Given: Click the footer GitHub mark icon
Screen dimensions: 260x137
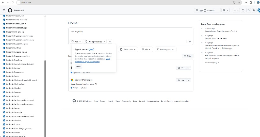Looking at the screenshot, I should point(74,101).
